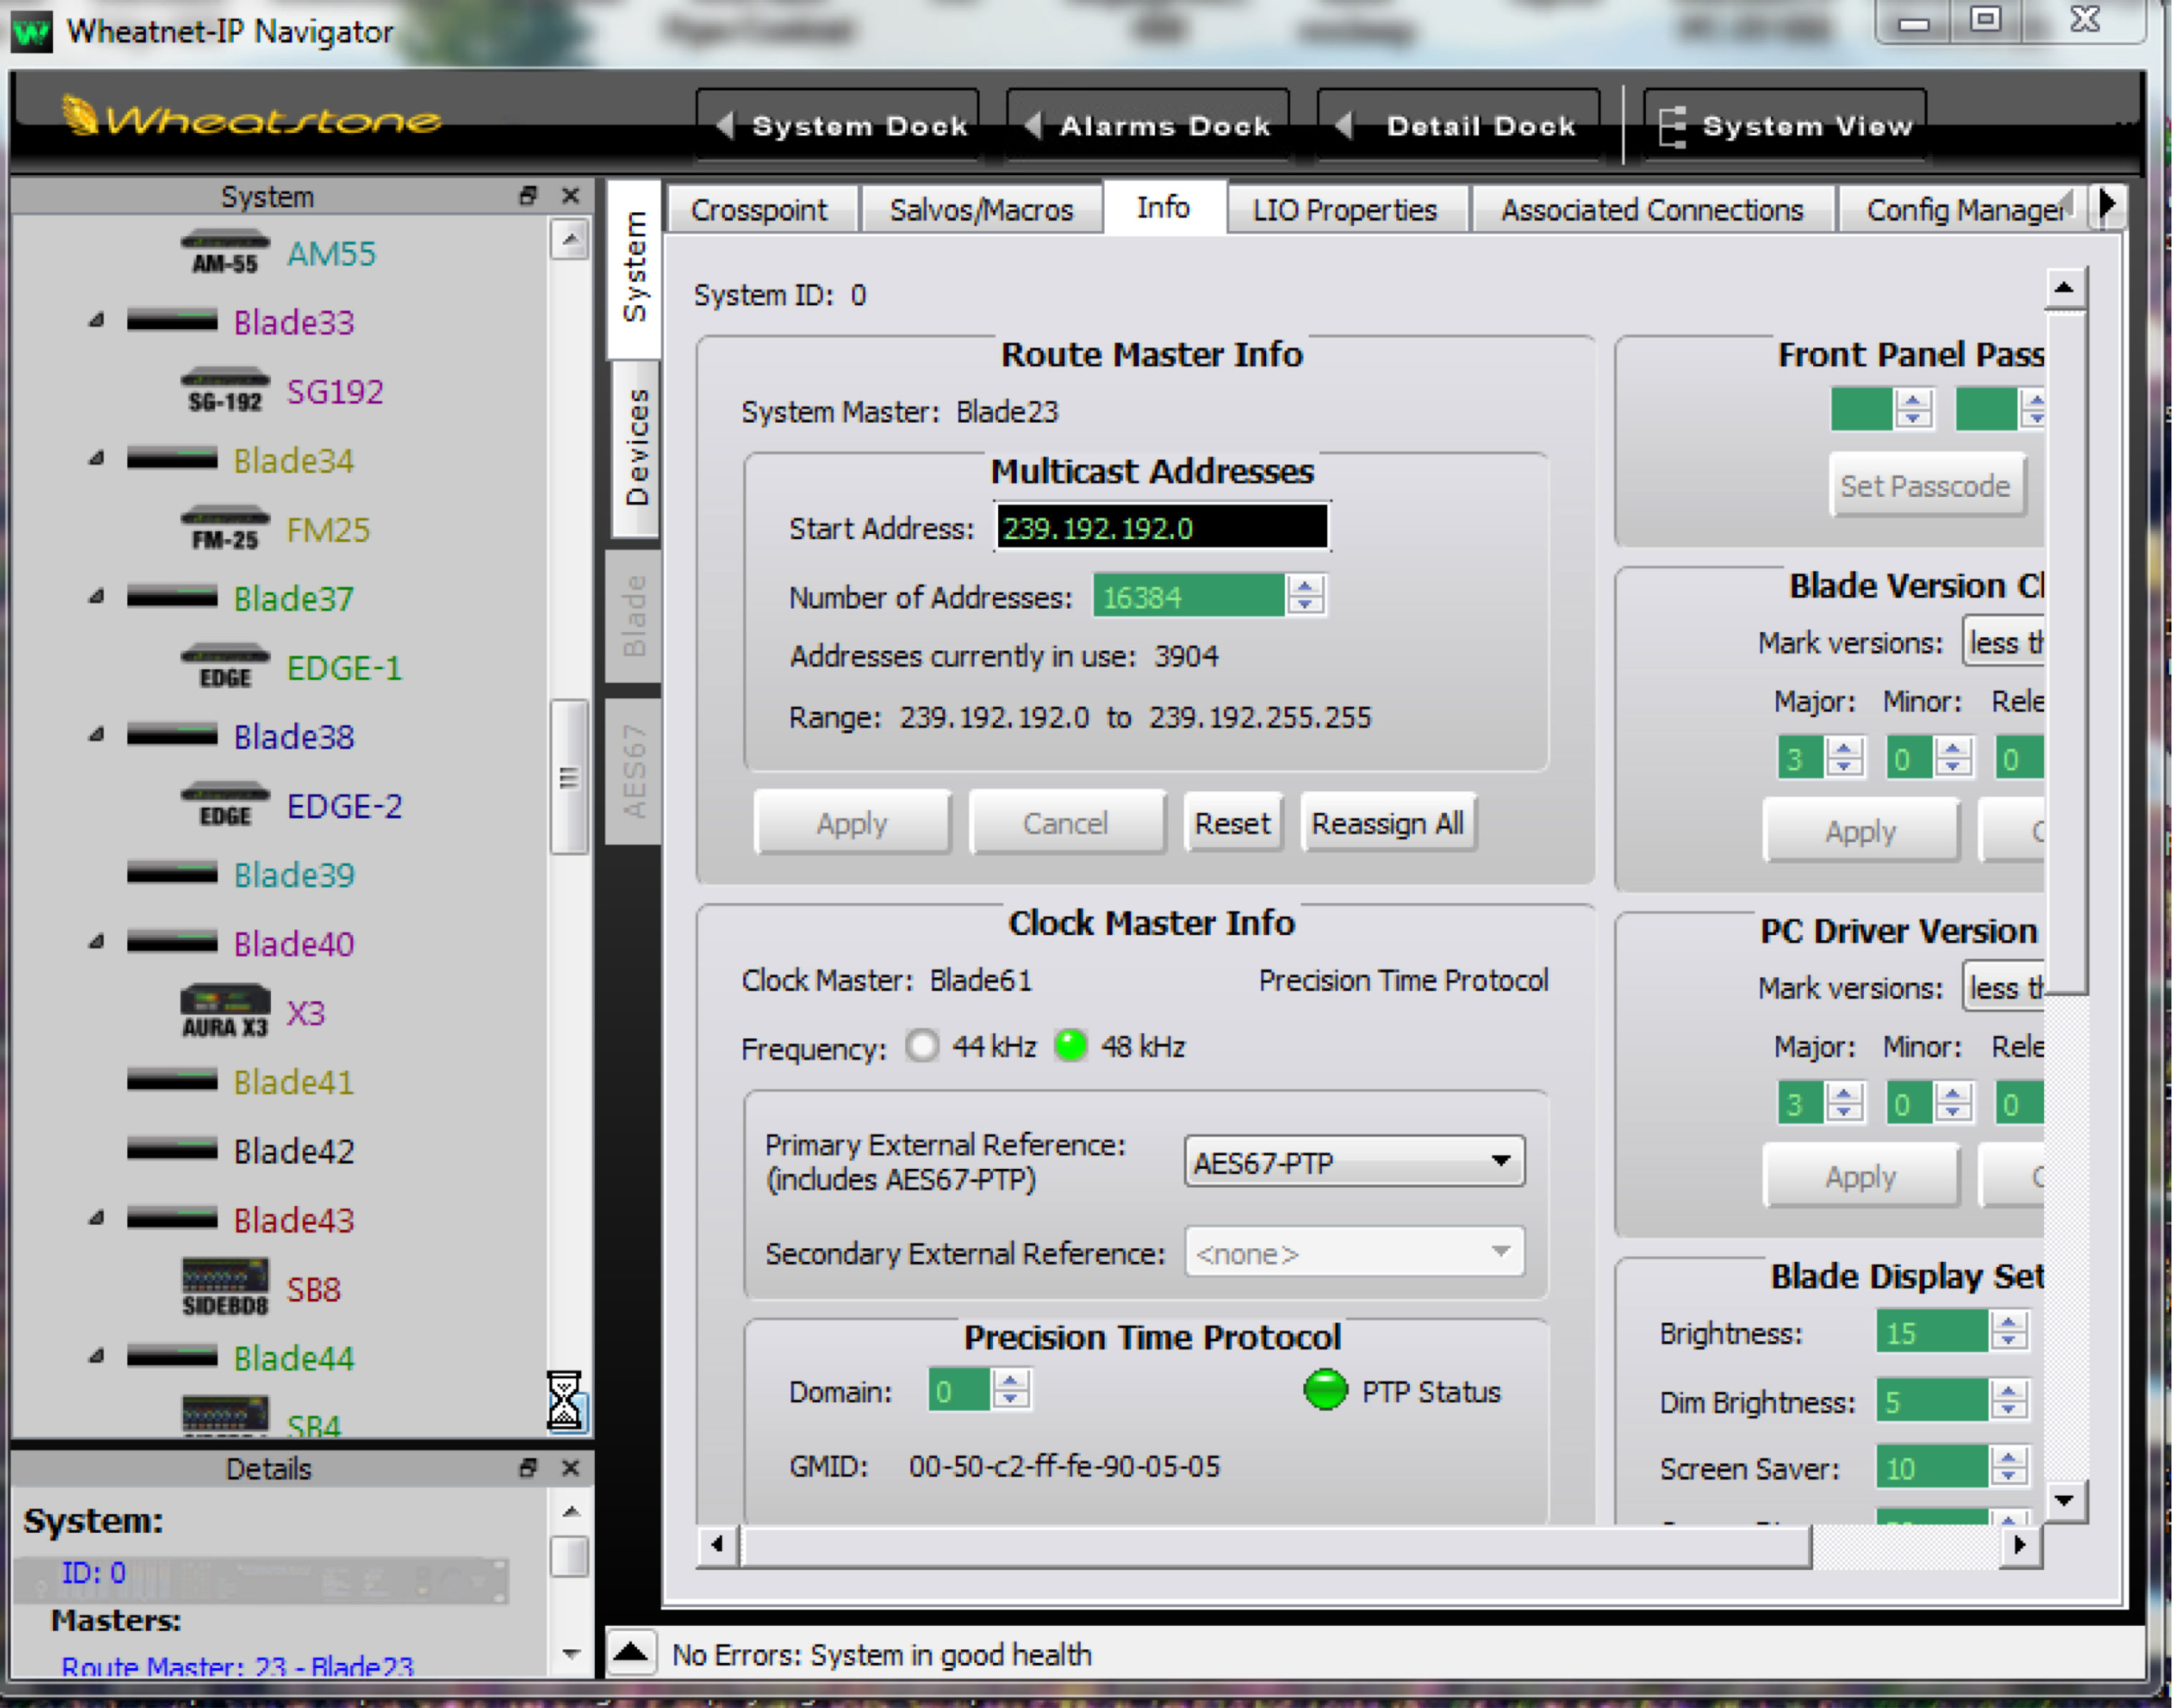Adjust the Brightness stepper

click(x=2009, y=1331)
